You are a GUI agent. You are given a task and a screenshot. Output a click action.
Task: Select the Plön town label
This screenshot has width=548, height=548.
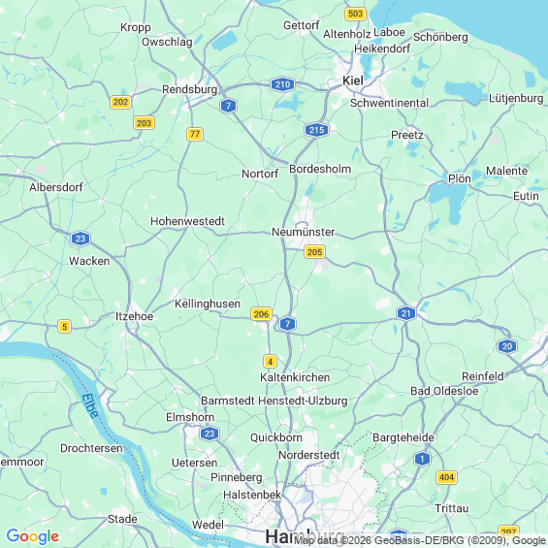pyautogui.click(x=459, y=178)
